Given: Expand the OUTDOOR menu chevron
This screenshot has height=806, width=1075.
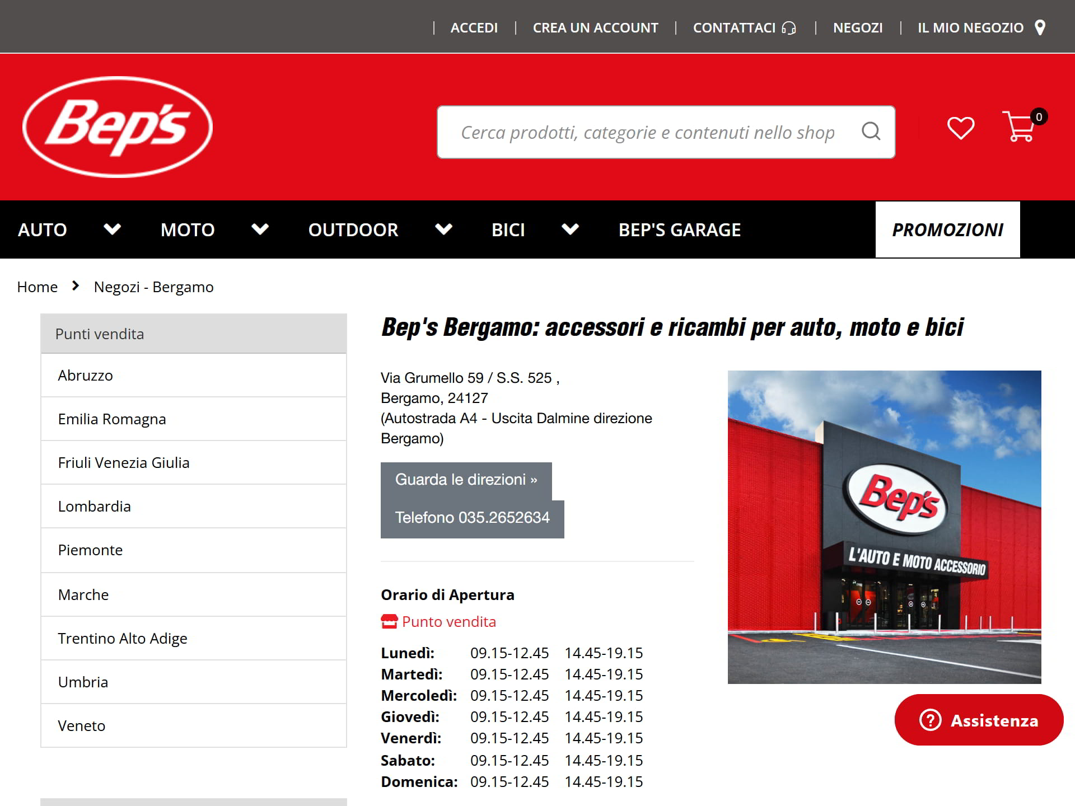Looking at the screenshot, I should click(444, 229).
